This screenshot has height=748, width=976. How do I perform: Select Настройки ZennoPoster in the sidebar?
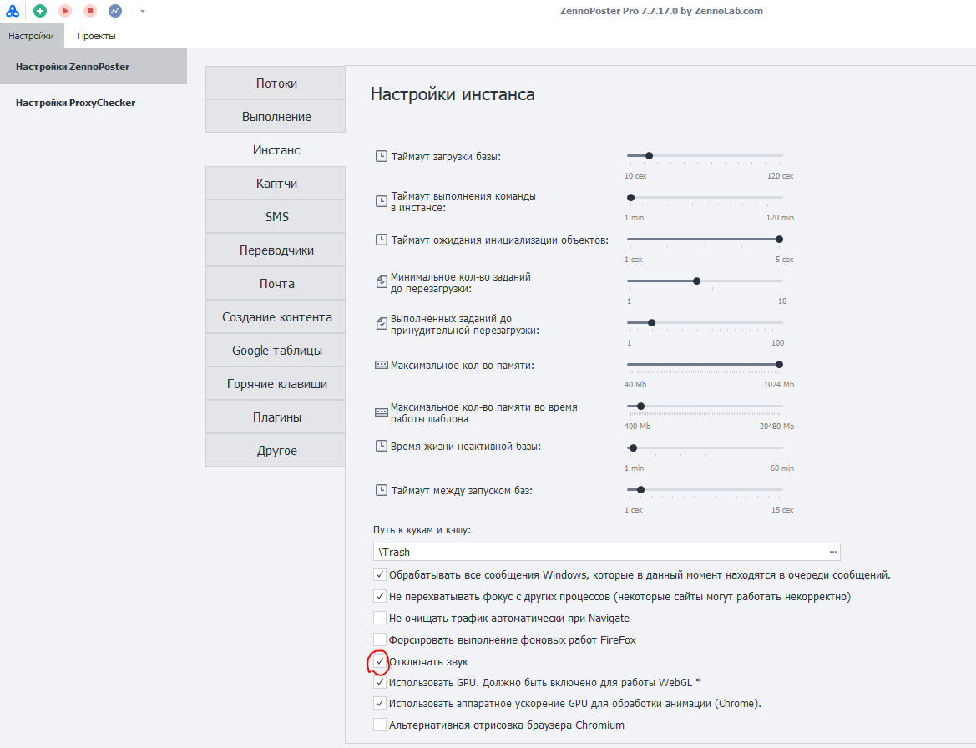[x=73, y=66]
